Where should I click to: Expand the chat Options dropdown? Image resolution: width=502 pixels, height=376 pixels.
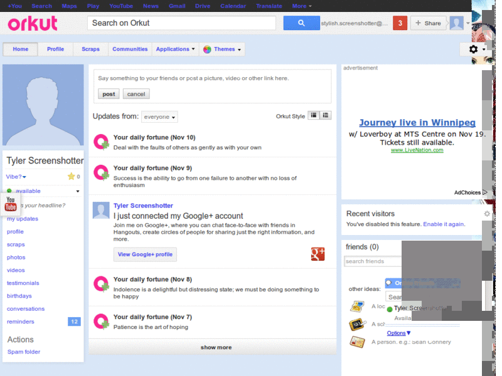(398, 333)
